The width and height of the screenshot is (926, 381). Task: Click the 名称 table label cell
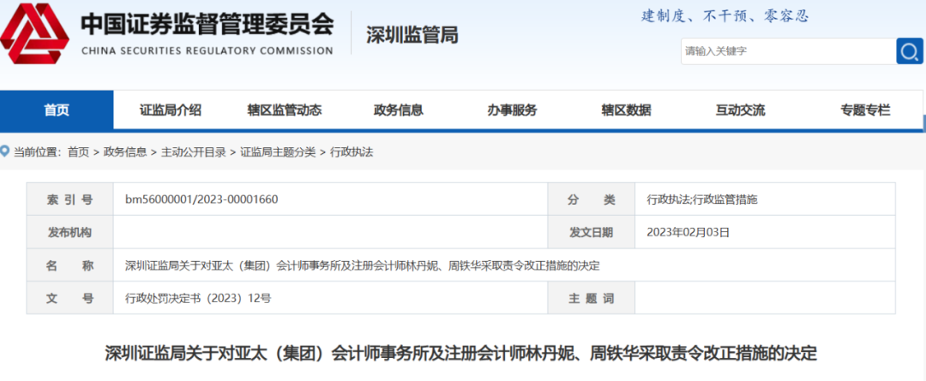click(x=69, y=265)
